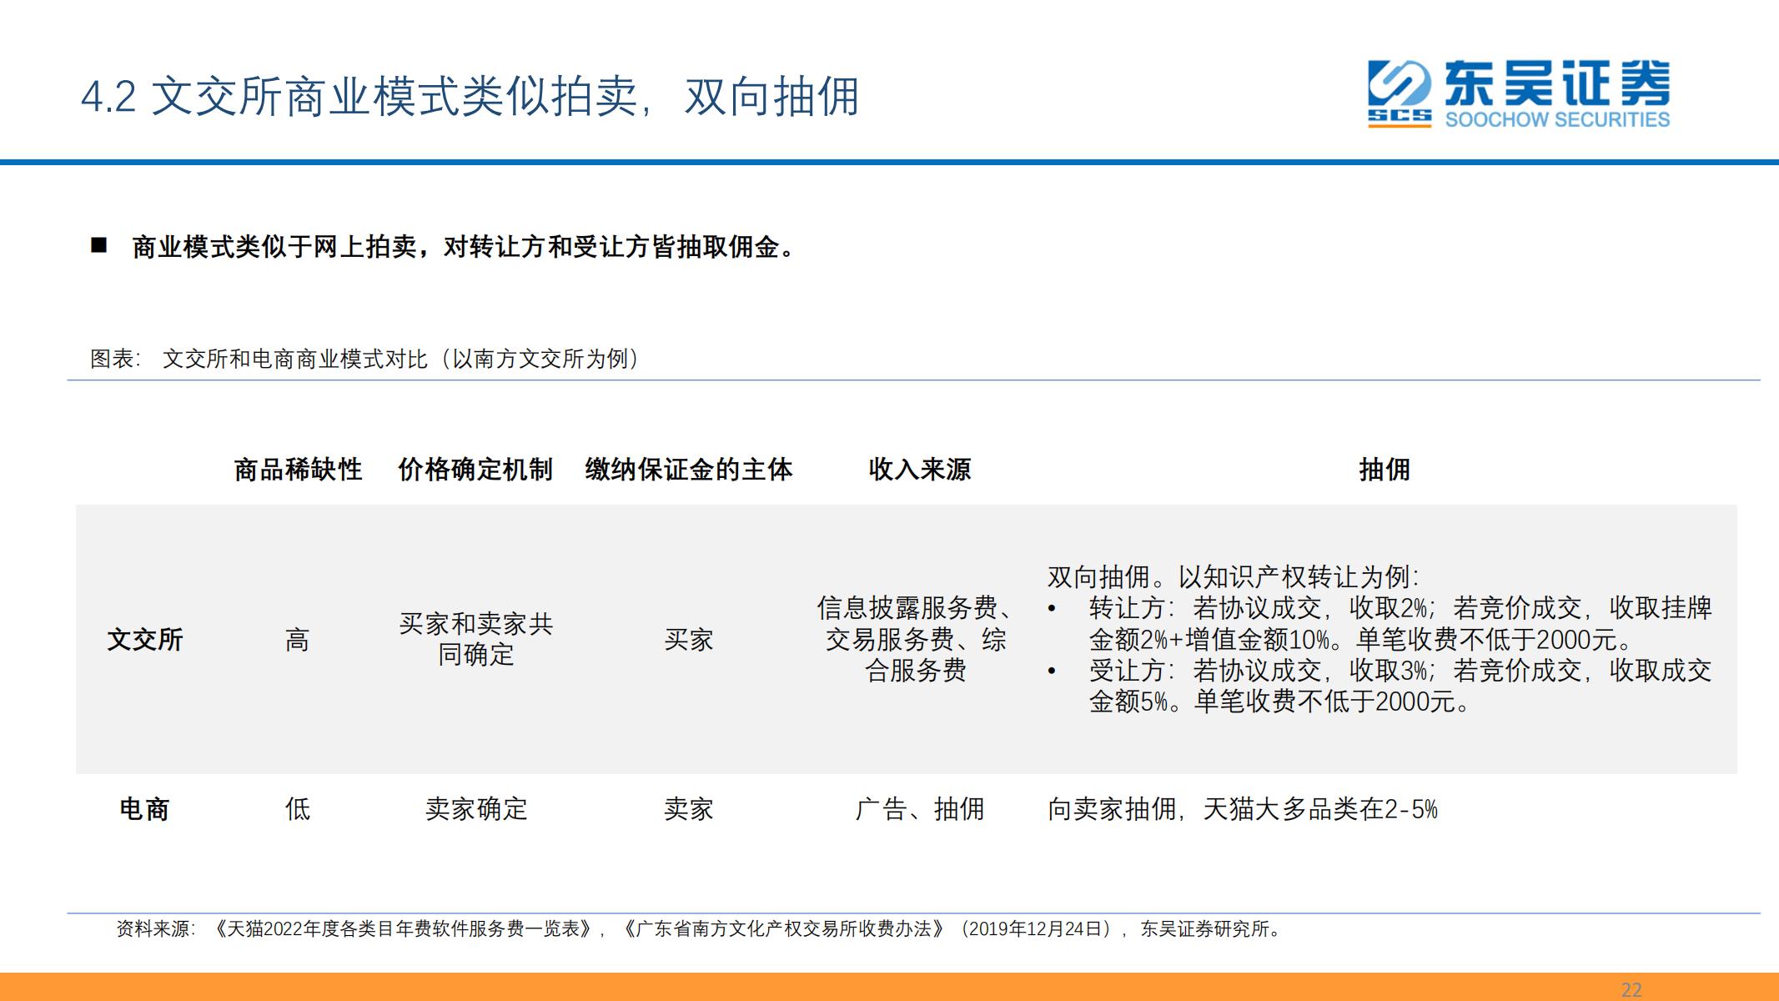Click the line '双向抽佣。以知识产权转让为例'
Image resolution: width=1779 pixels, height=1001 pixels.
[x=1233, y=576]
